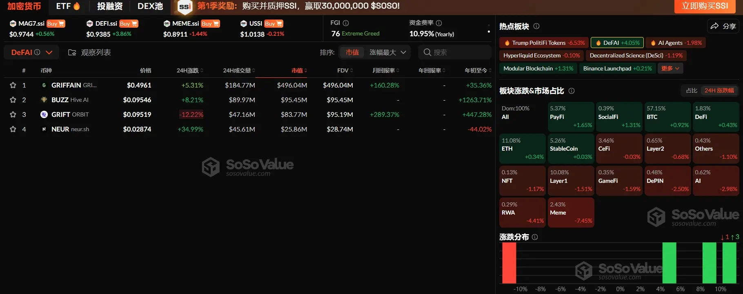Toggle favorite star for NEUR row
The image size is (743, 294).
coord(13,129)
